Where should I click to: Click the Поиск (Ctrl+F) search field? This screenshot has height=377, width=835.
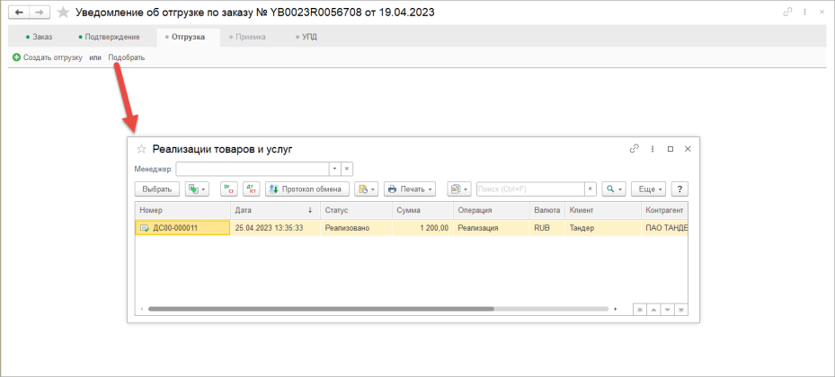(x=530, y=188)
